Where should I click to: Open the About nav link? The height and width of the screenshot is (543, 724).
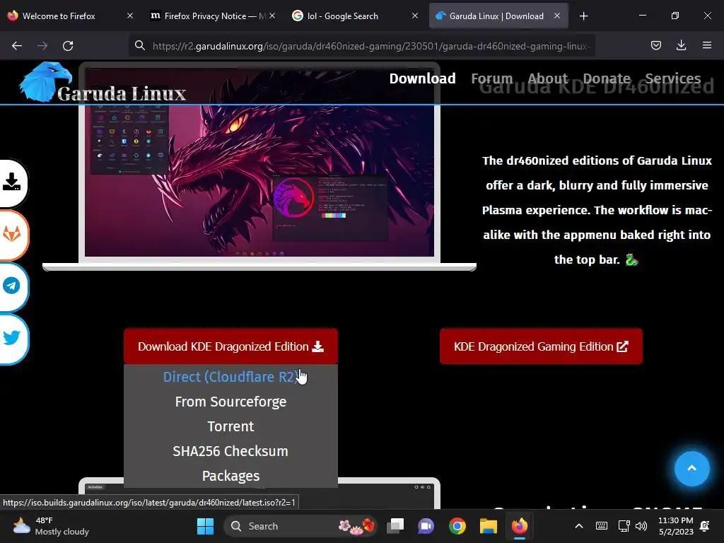click(548, 78)
